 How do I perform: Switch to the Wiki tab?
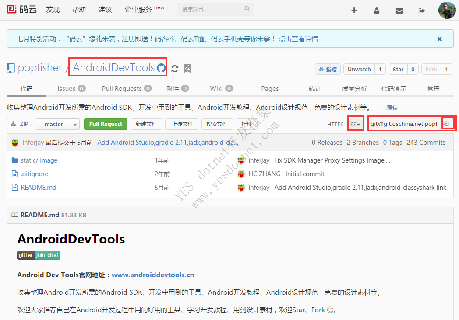pos(222,89)
